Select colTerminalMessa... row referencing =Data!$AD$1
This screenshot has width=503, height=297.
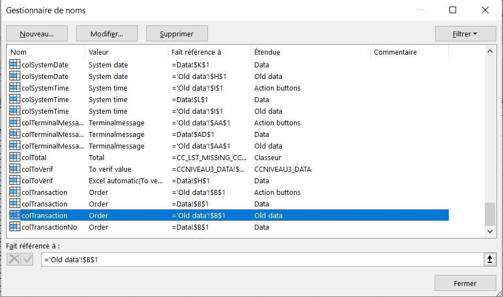tap(229, 134)
